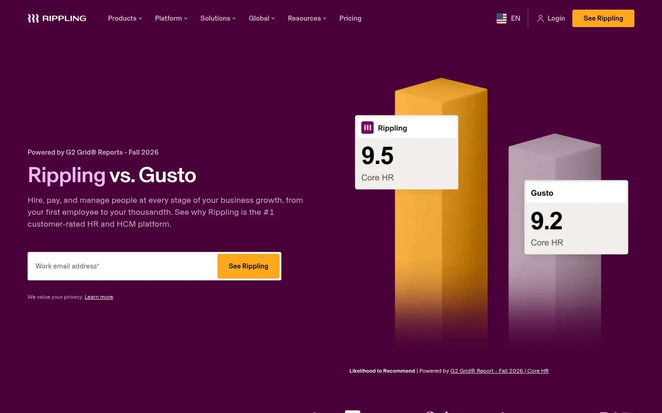Open the G2 Grid Report Fall 2026 link
Viewport: 662px width, 413px height.
point(499,371)
